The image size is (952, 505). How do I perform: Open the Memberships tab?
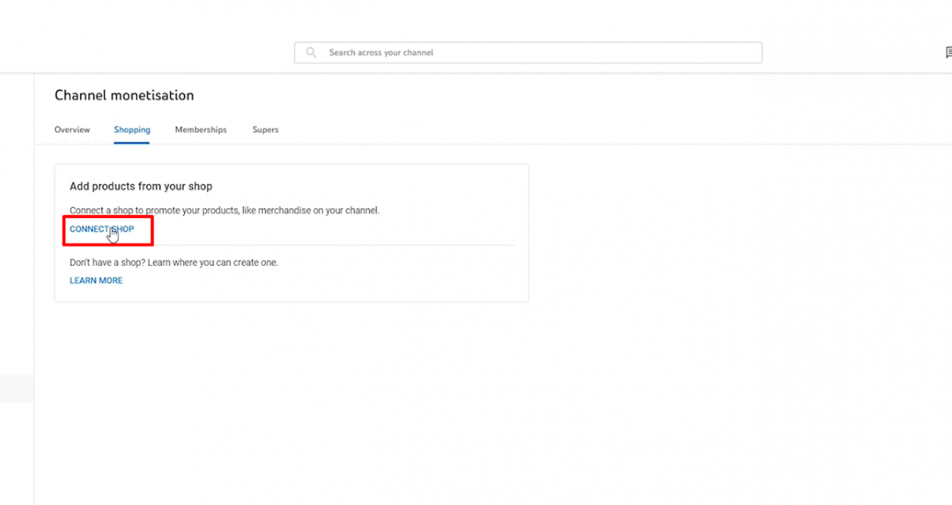201,130
